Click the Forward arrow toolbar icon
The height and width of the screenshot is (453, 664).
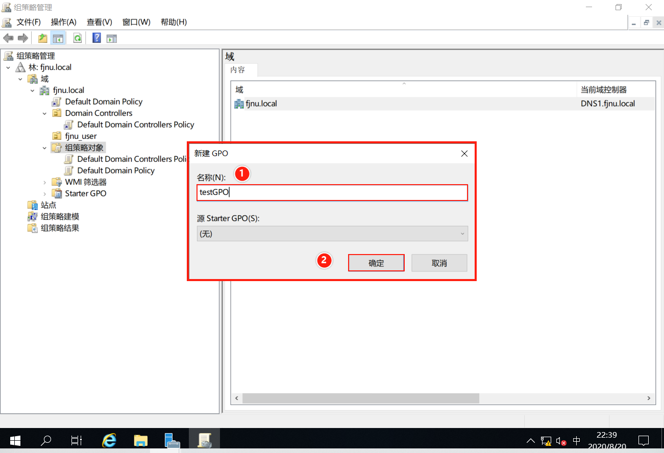(x=22, y=38)
